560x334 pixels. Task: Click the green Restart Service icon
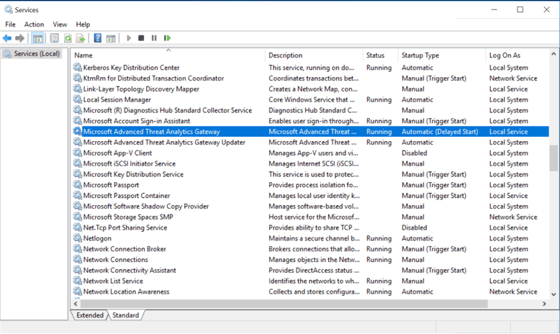[168, 38]
